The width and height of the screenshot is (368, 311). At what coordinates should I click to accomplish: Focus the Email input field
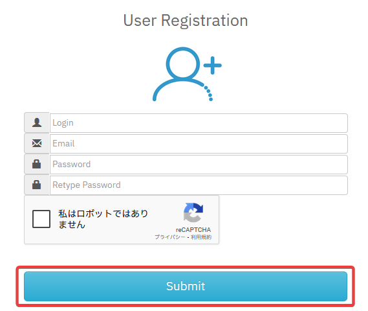tap(199, 144)
